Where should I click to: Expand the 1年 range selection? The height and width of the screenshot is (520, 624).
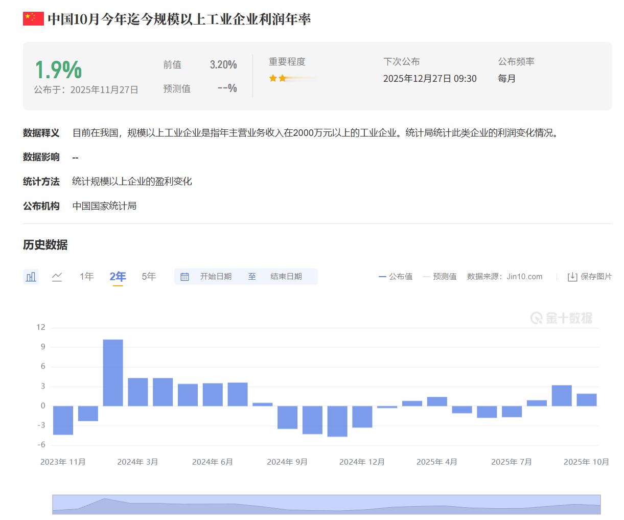(x=86, y=276)
